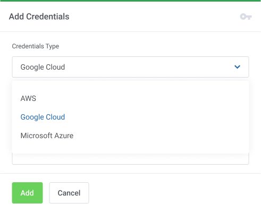Image resolution: width=261 pixels, height=212 pixels.
Task: Open the Credentials Type dropdown
Action: pyautogui.click(x=130, y=67)
